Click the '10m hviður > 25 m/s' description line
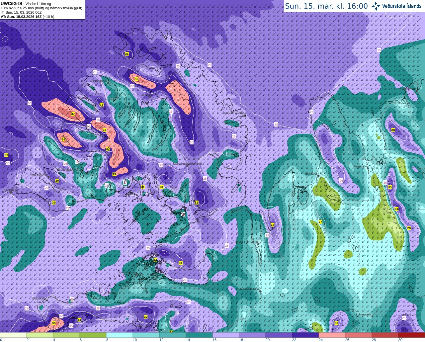 point(42,8)
